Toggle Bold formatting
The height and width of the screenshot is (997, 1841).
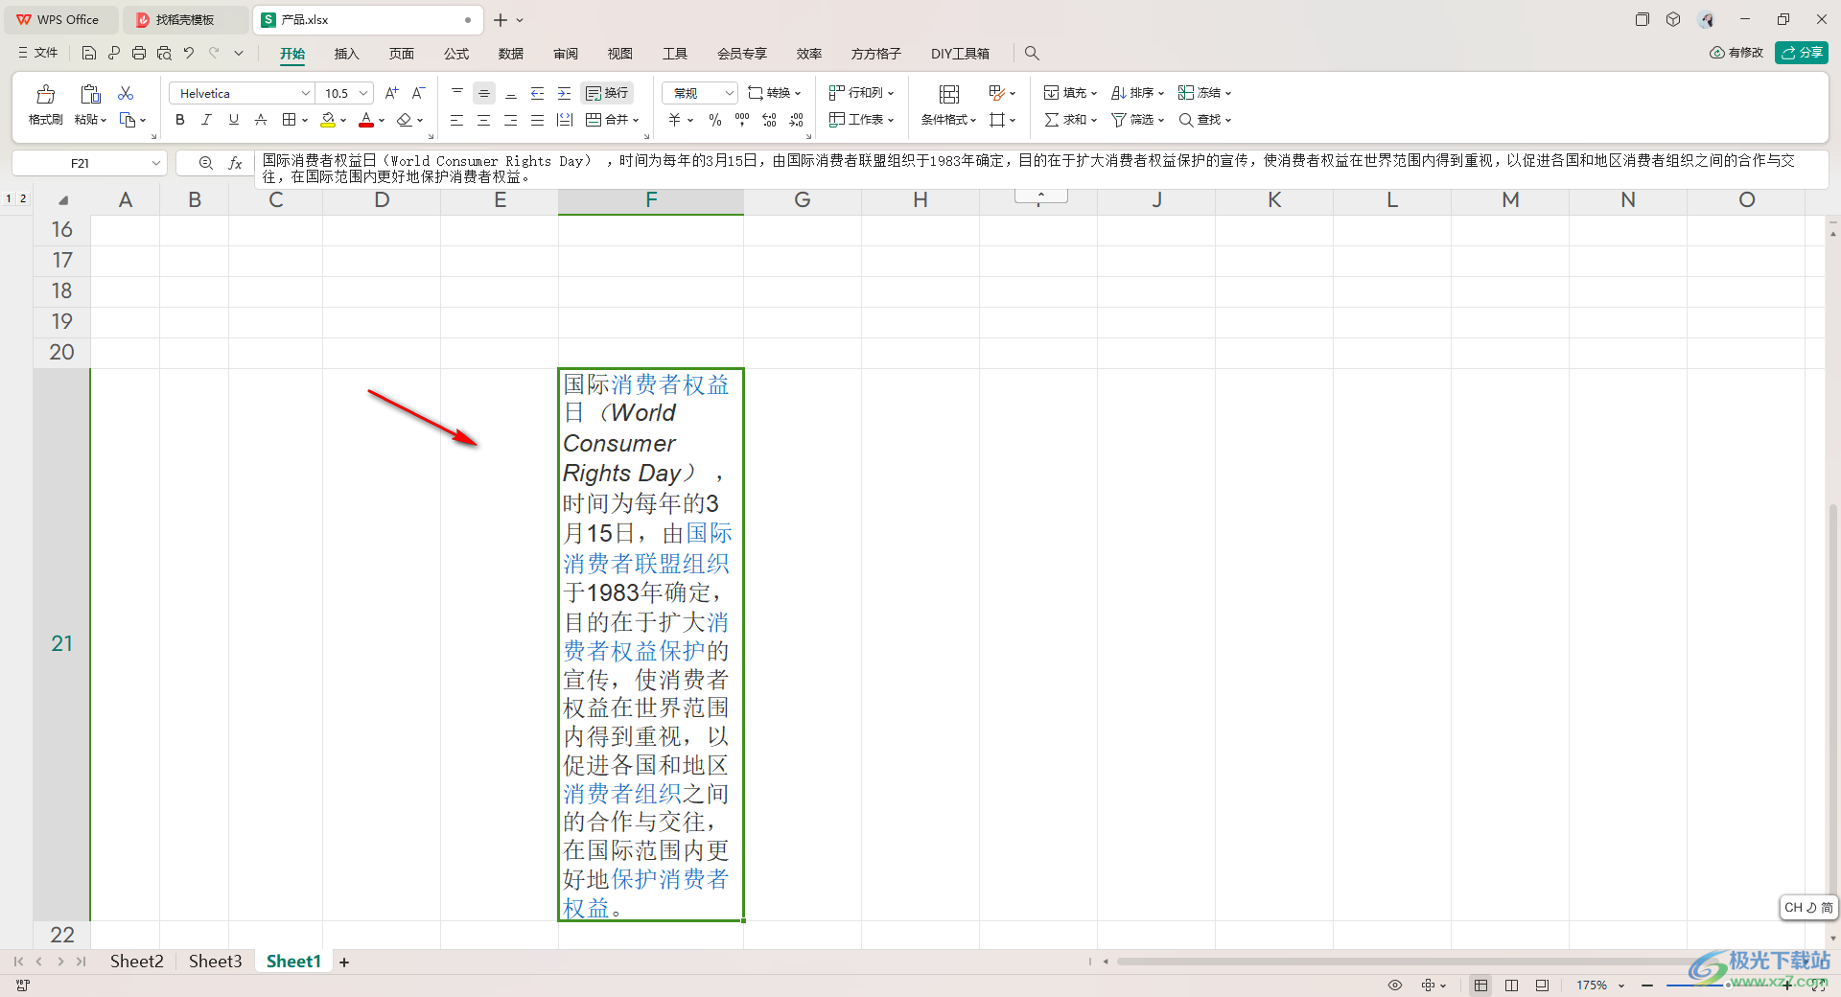[180, 120]
